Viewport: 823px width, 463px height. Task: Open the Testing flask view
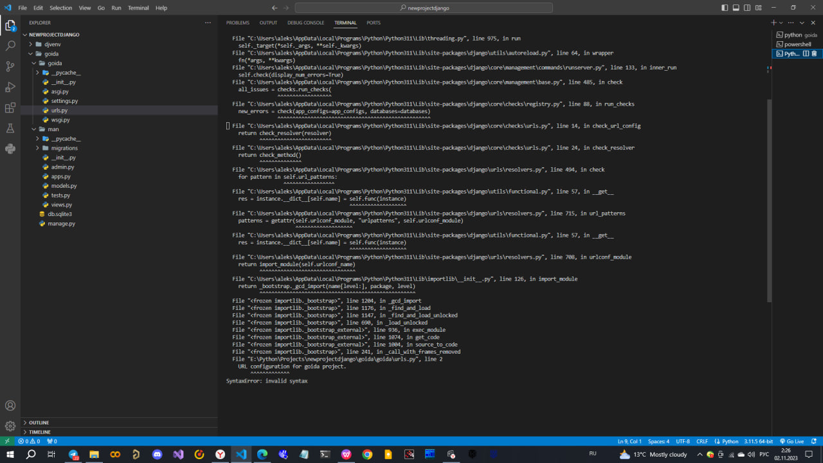click(x=10, y=128)
